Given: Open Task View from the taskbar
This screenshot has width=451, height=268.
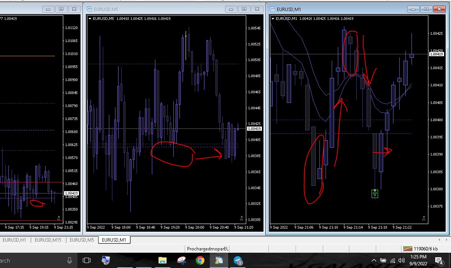Looking at the screenshot, I should point(86,260).
